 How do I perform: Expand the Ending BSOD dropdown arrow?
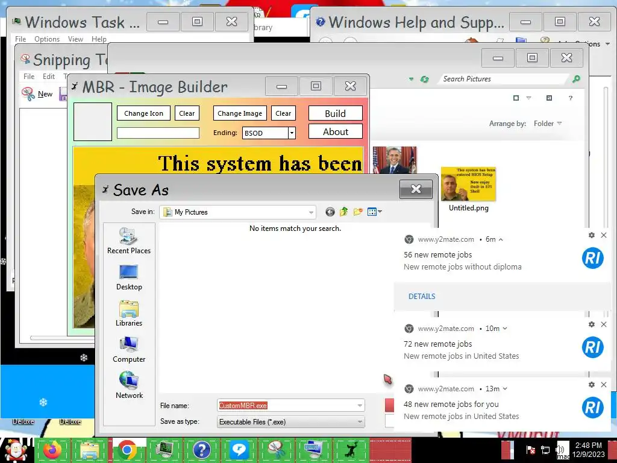coord(292,133)
